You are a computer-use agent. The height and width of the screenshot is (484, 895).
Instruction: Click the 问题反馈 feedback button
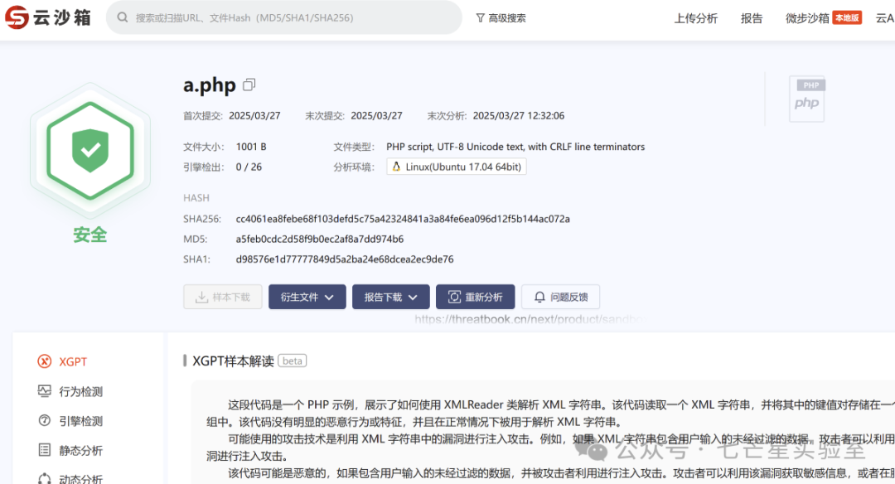pyautogui.click(x=560, y=297)
